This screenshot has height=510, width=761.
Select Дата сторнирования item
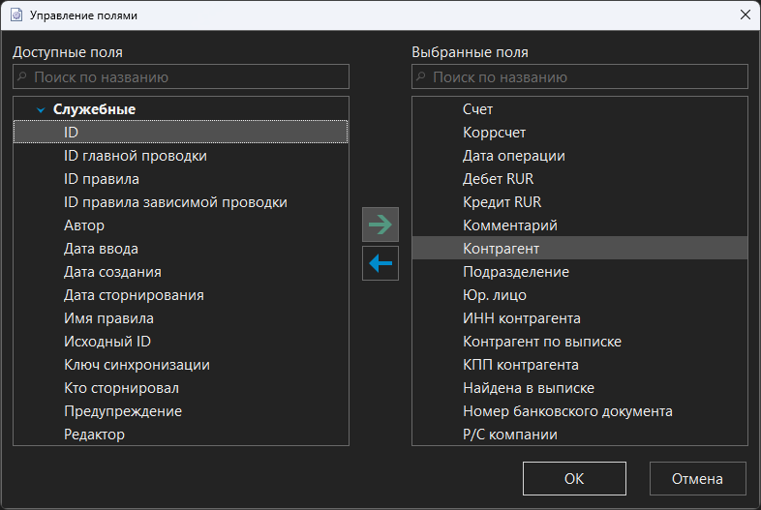click(134, 295)
